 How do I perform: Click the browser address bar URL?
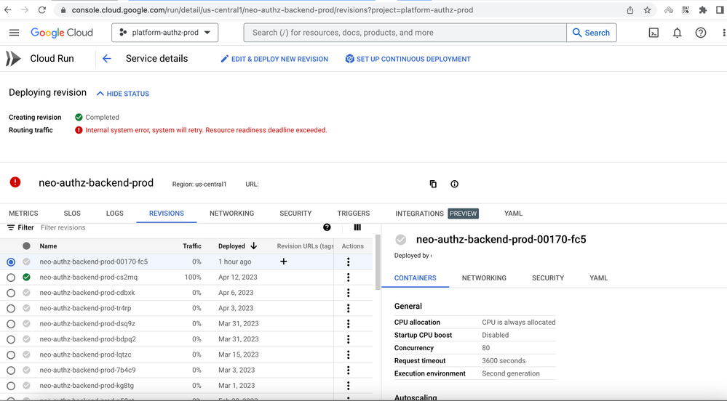point(273,9)
